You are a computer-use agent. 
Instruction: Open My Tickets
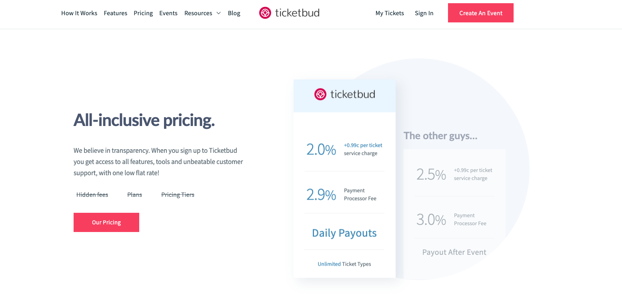389,13
